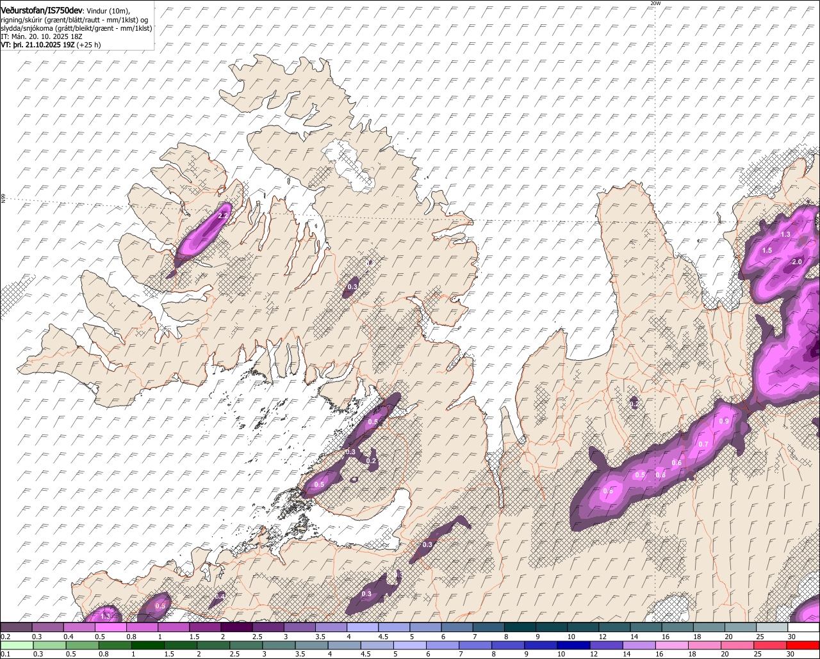Viewport: 820px width, 659px height.
Task: Select the violet 14 swatch, lower legend row
Action: click(x=639, y=646)
